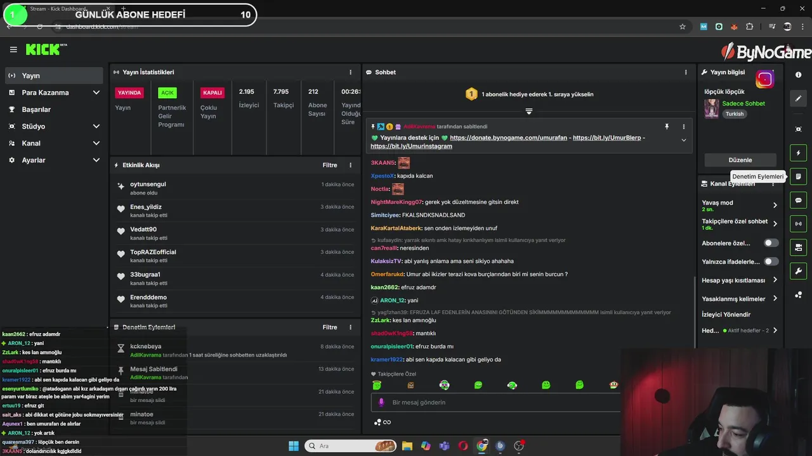Open the Denetim Eylemleri list icon
The image size is (812, 456).
(798, 177)
